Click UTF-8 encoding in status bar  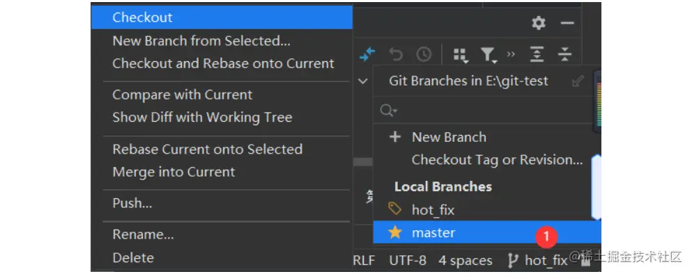point(408,261)
